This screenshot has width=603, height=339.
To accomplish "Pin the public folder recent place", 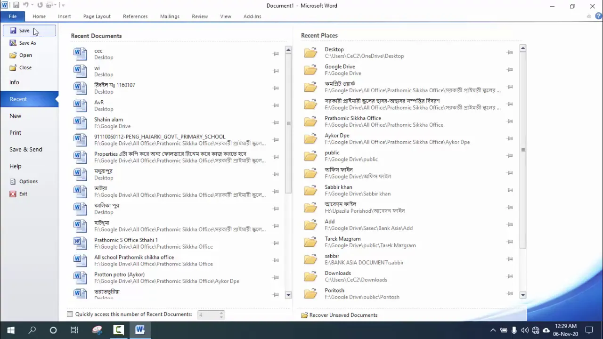I will tap(510, 156).
